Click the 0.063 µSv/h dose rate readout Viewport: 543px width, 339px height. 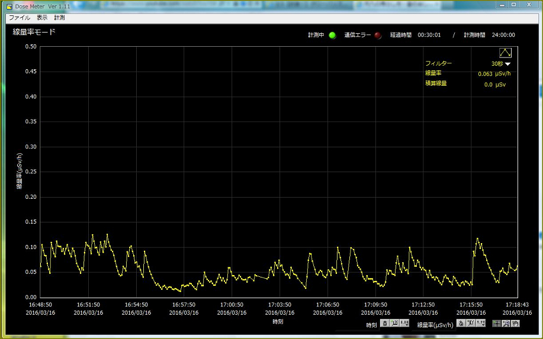point(494,74)
